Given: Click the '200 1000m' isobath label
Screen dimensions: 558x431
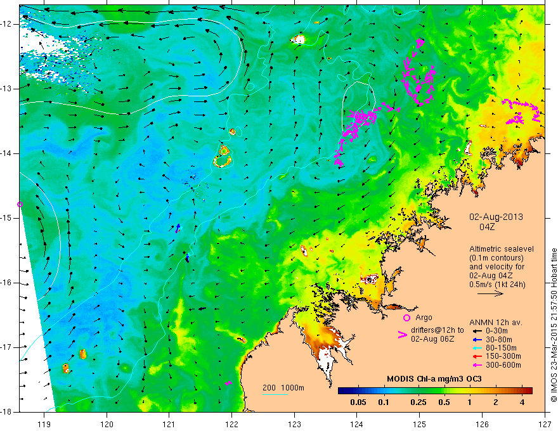Looking at the screenshot, I should click(283, 388).
